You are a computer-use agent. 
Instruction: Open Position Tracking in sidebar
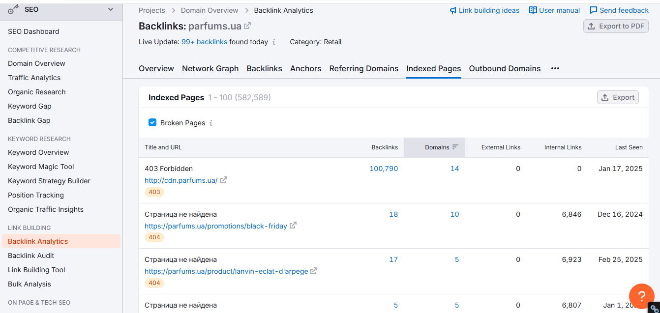click(36, 195)
